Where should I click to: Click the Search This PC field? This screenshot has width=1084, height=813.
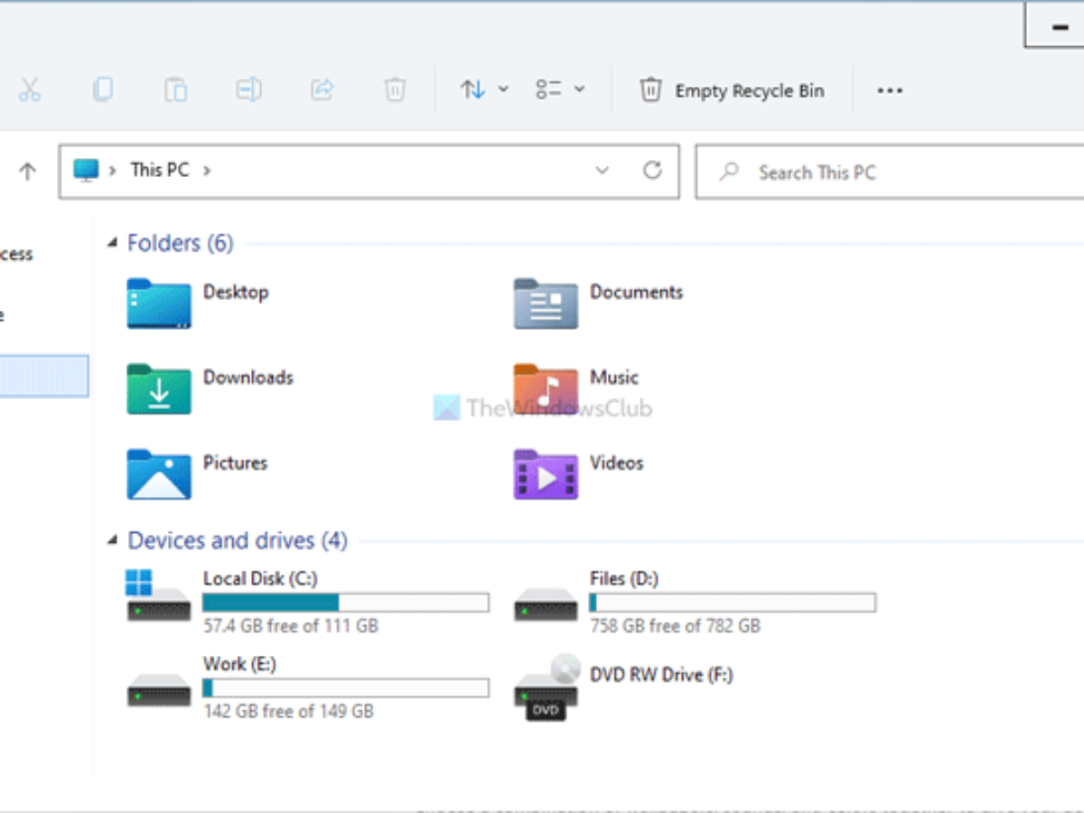click(x=890, y=172)
